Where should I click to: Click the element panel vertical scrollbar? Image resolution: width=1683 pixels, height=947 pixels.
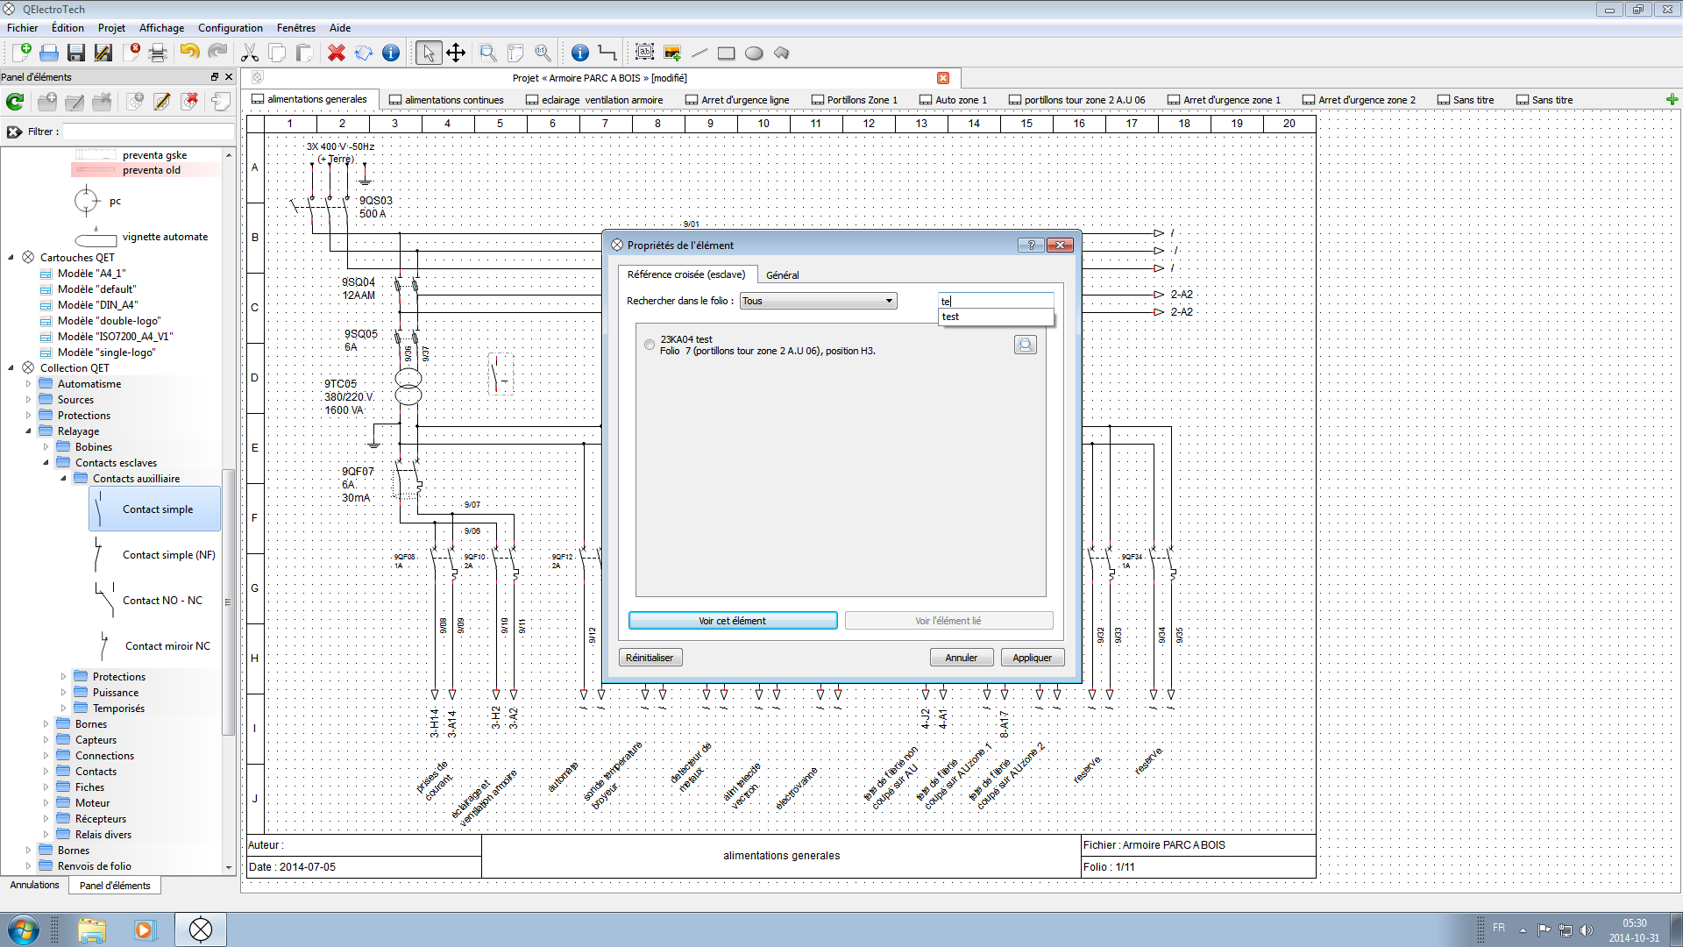coord(229,602)
